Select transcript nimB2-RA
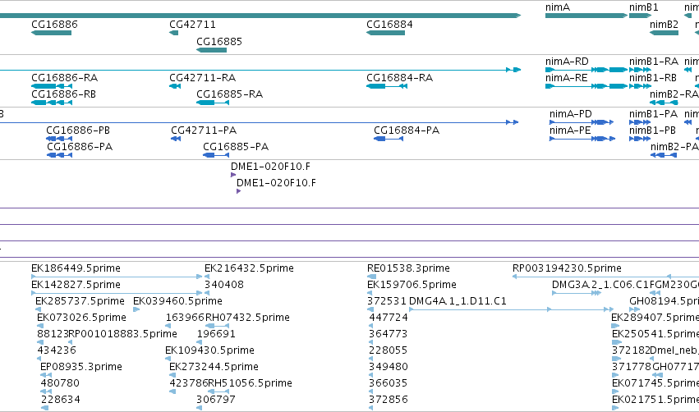The height and width of the screenshot is (412, 699). pyautogui.click(x=674, y=94)
